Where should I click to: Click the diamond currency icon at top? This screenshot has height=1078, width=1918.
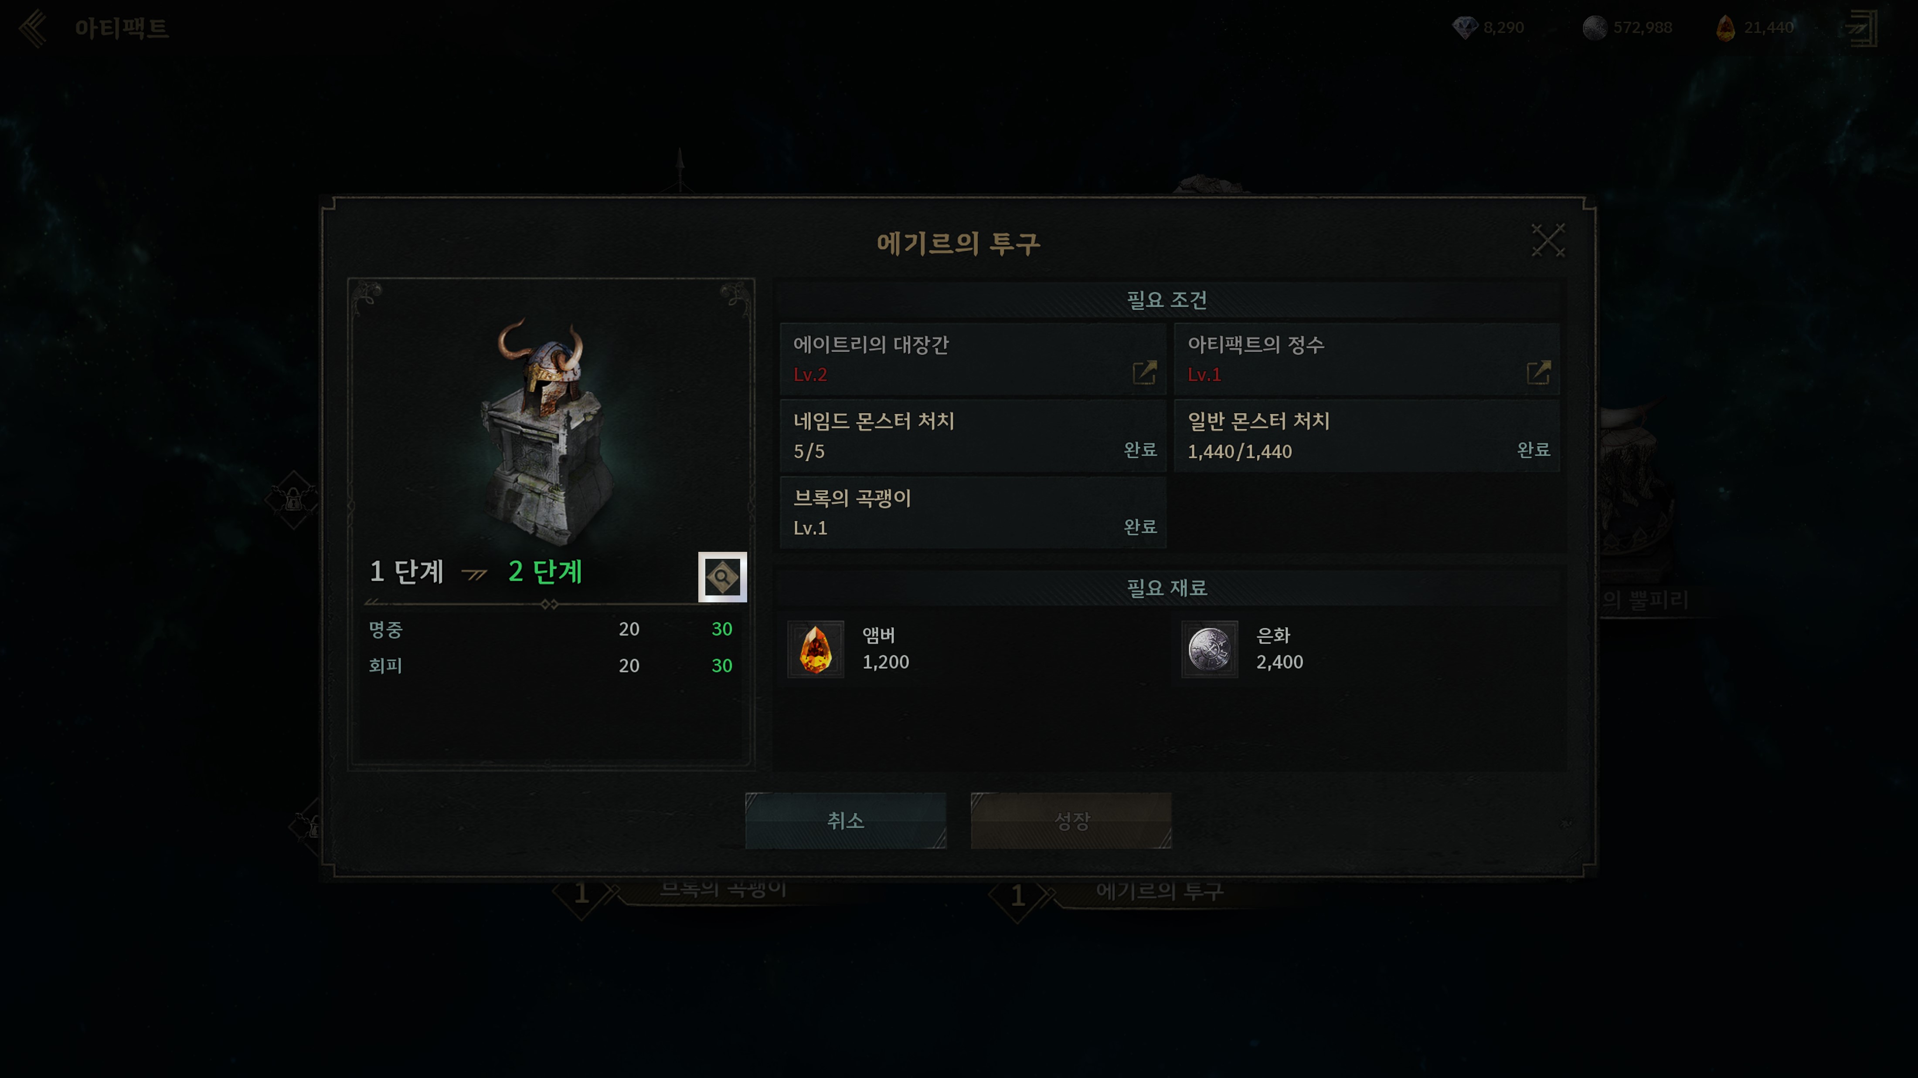1464,27
